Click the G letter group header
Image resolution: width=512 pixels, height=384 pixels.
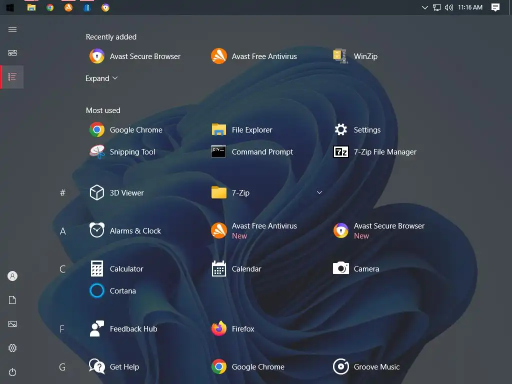(x=62, y=367)
